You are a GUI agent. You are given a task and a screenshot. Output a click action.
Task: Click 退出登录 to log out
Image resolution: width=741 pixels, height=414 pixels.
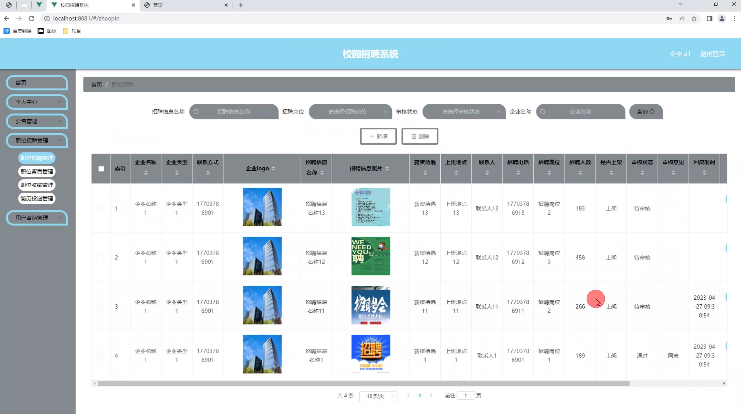pos(712,54)
